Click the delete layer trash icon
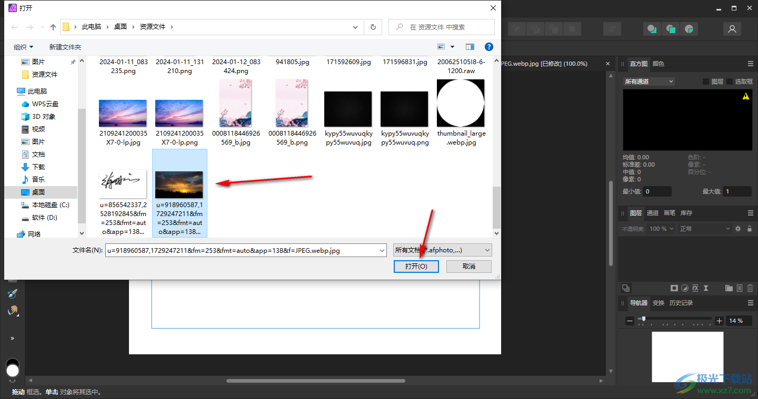Image resolution: width=758 pixels, height=399 pixels. pos(750,288)
